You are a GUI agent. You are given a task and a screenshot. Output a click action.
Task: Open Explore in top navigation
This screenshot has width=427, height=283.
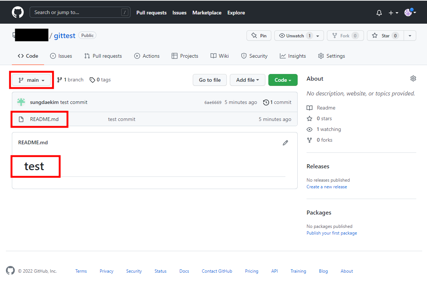click(x=236, y=13)
